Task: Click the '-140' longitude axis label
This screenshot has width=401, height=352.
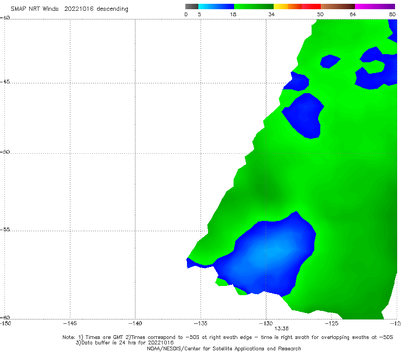Action: (135, 323)
